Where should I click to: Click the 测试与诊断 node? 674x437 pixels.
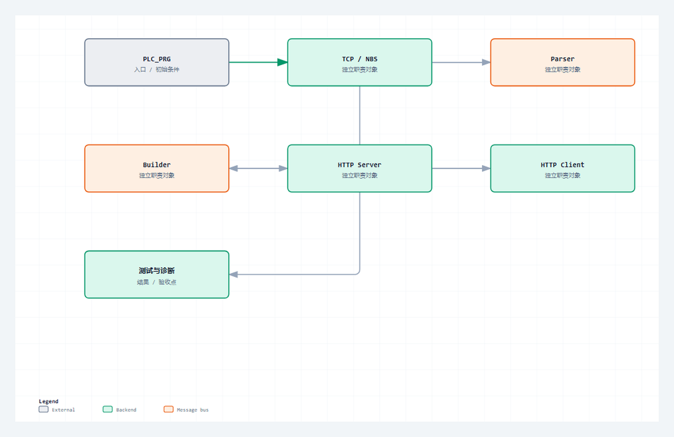(x=157, y=275)
